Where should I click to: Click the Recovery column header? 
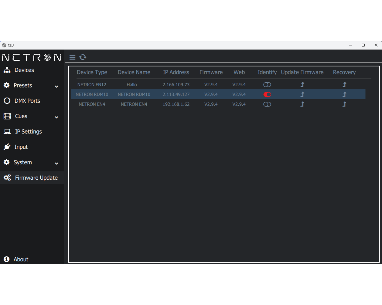(344, 72)
